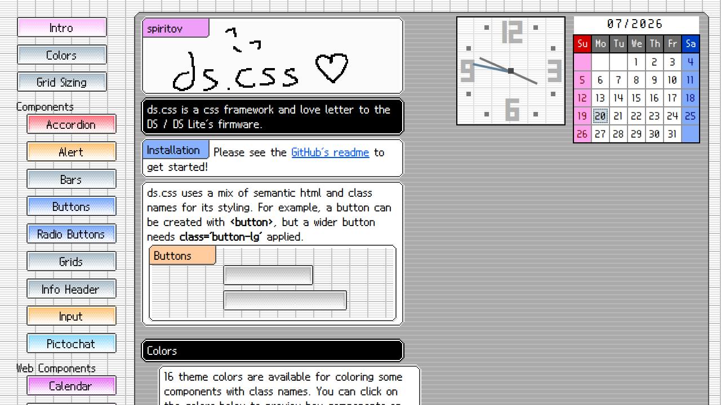This screenshot has width=721, height=405.
Task: Click calendar day 28
Action: click(618, 134)
